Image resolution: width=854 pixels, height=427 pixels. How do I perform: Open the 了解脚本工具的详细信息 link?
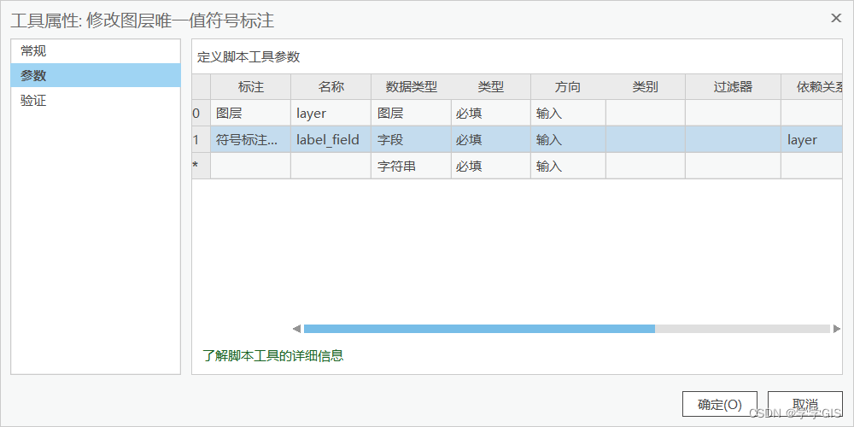coord(273,356)
